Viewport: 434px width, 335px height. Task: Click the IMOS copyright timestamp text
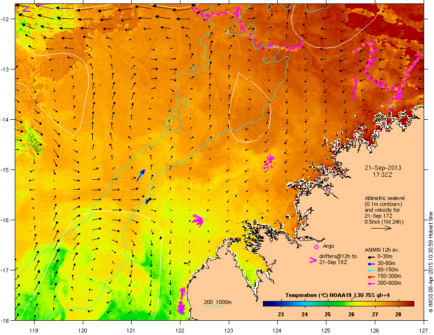pos(431,262)
